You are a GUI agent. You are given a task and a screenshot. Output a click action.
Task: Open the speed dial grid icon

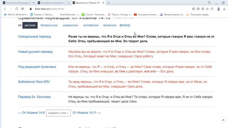22,9
